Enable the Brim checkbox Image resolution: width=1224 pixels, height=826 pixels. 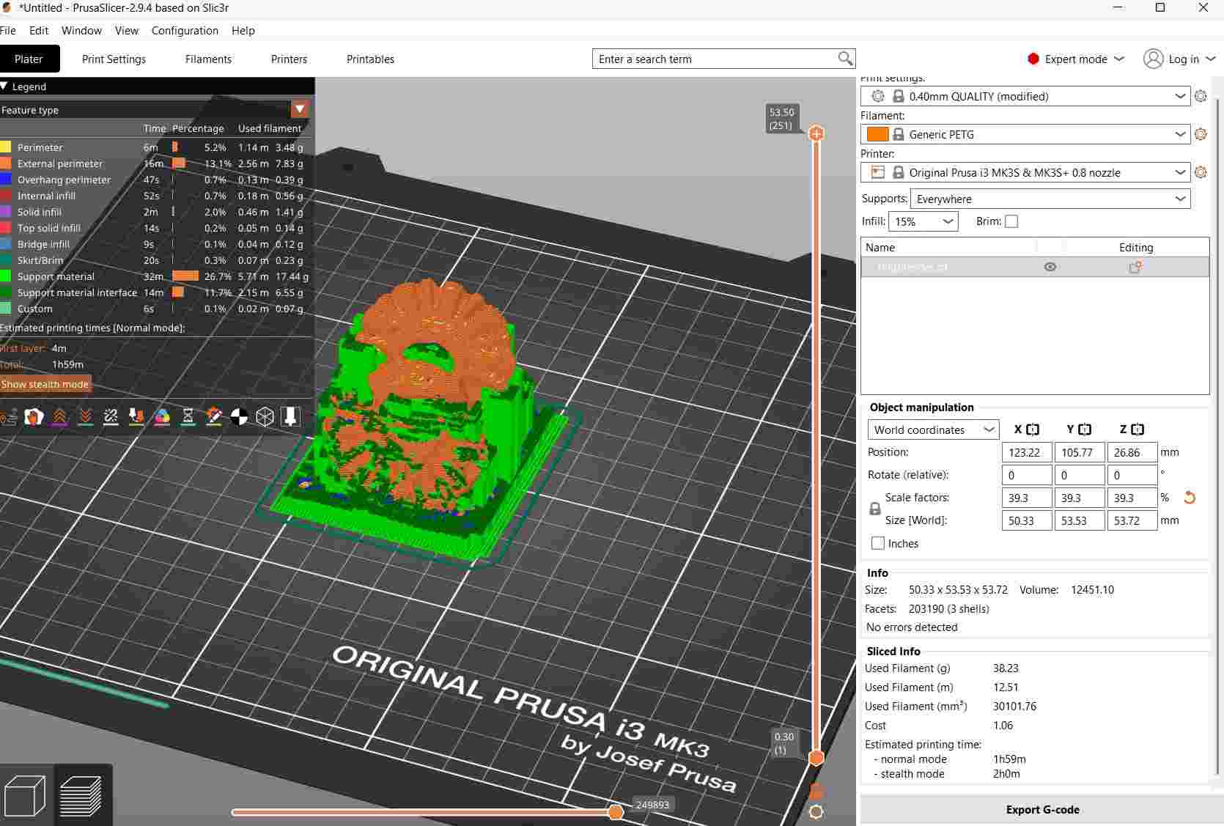point(1012,221)
